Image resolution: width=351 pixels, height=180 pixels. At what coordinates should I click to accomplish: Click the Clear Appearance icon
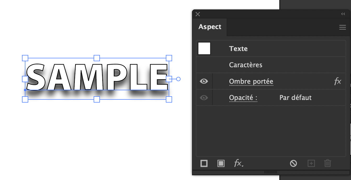(x=293, y=163)
